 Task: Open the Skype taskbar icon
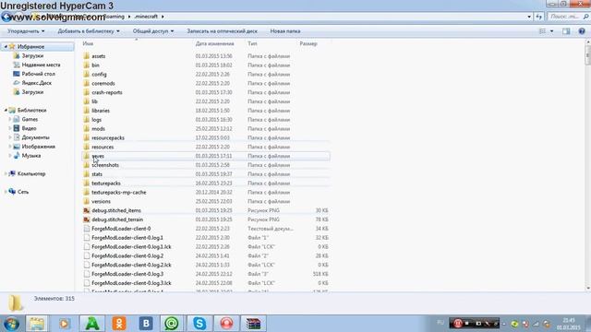[x=199, y=324]
